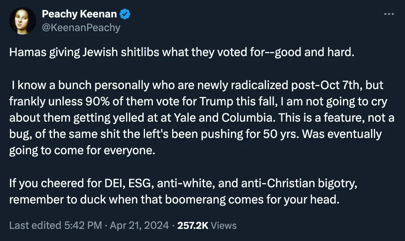Viewport: 405px width, 241px height.
Task: Click the word 'boomerang' in the last line
Action: (x=211, y=200)
